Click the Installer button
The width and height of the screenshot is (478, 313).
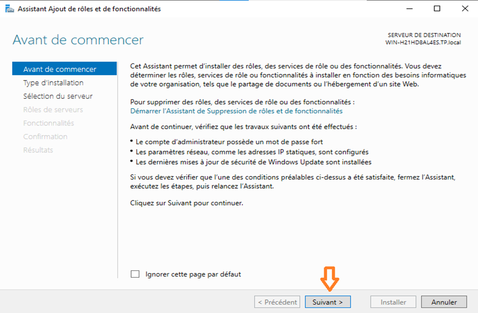pos(393,302)
